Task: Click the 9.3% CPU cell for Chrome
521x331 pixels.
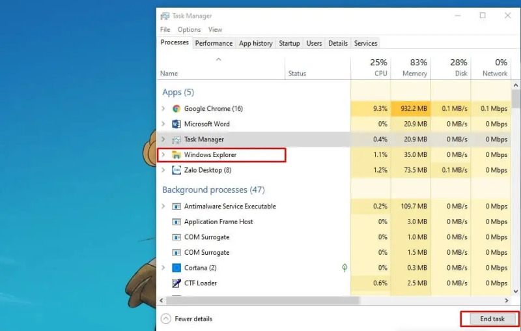Action: tap(371, 109)
